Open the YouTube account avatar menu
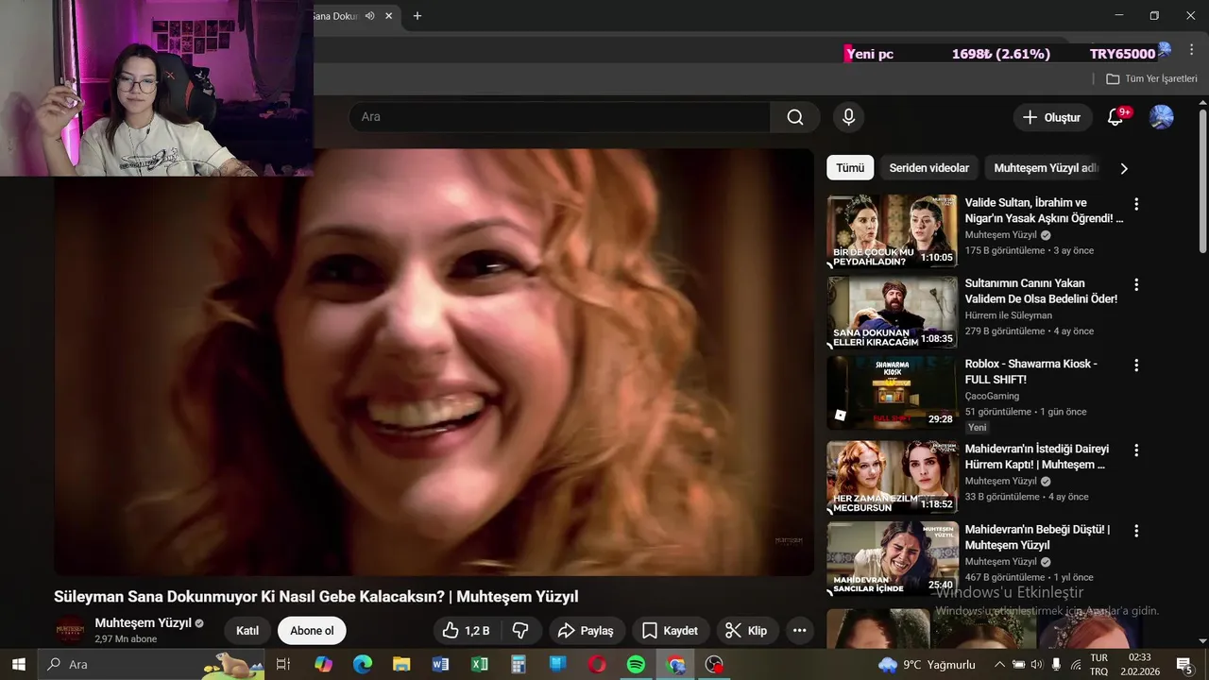 coord(1161,117)
